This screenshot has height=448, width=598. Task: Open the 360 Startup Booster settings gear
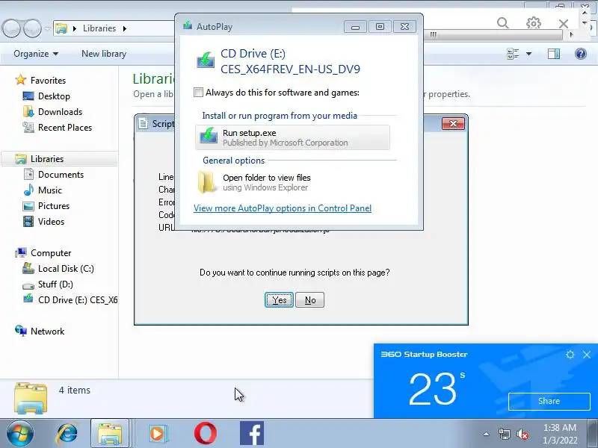tap(570, 355)
